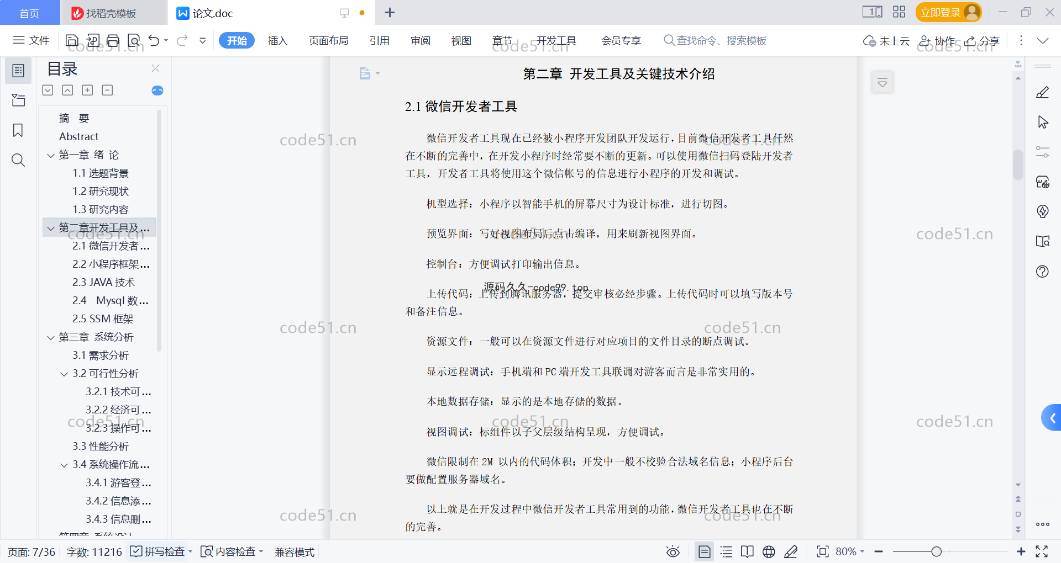Open the properties sliders icon in right sidebar

click(x=1042, y=152)
